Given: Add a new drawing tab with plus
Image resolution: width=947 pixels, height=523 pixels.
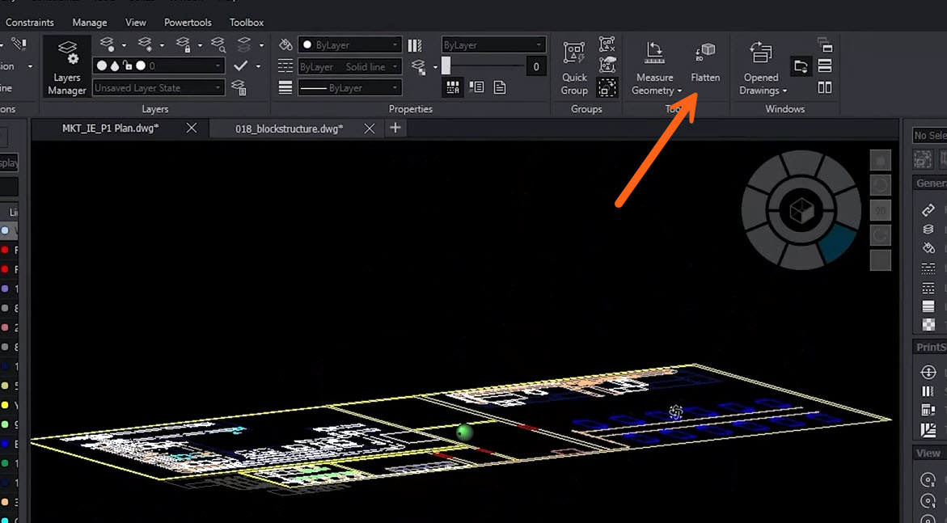Looking at the screenshot, I should (x=395, y=128).
